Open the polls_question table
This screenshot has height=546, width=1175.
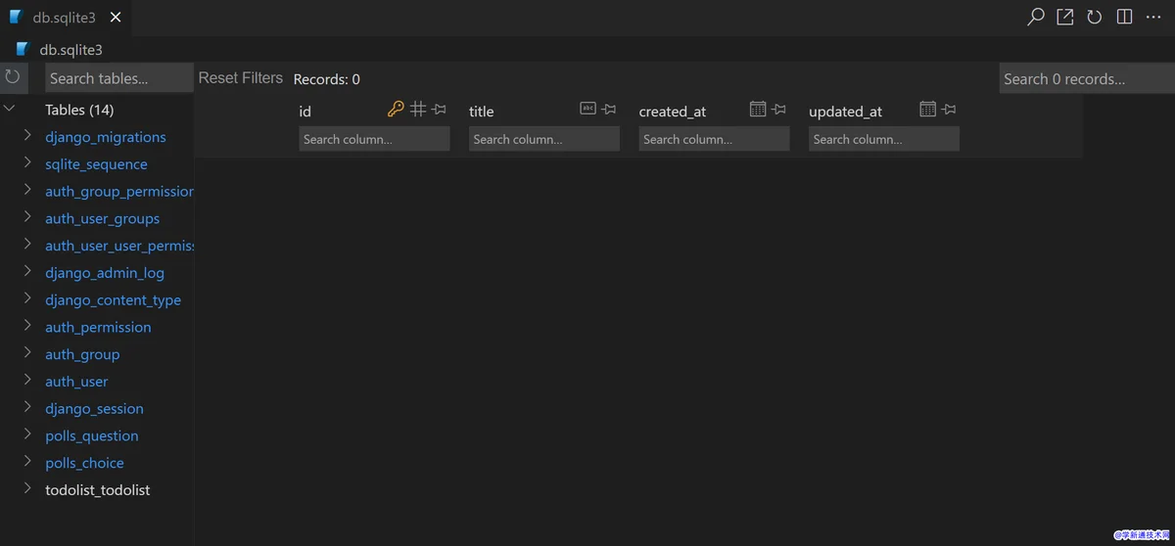91,435
